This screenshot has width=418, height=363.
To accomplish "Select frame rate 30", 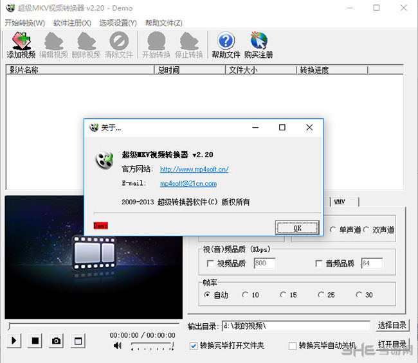I will tap(359, 295).
